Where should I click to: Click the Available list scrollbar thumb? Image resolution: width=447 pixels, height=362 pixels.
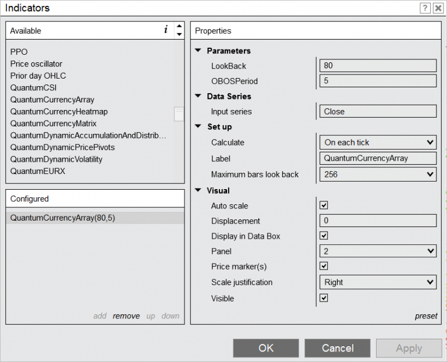179,113
